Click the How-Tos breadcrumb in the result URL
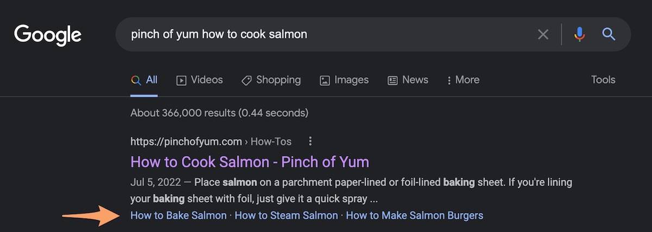The image size is (652, 232). [x=271, y=142]
